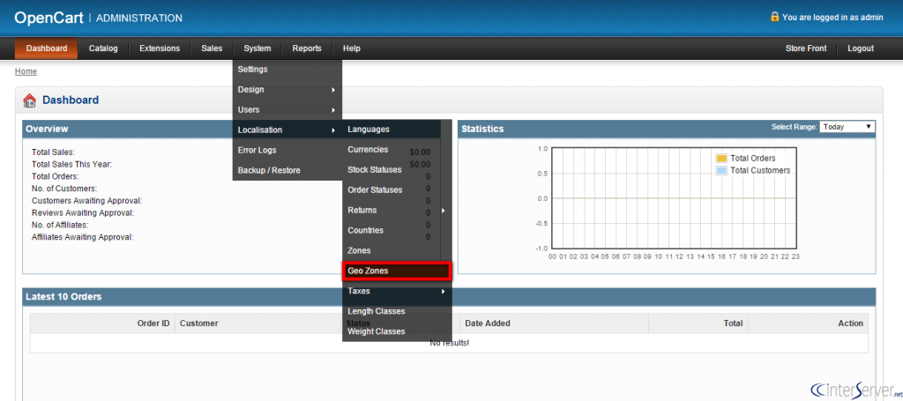
Task: Expand the Users submenu
Action: (287, 110)
